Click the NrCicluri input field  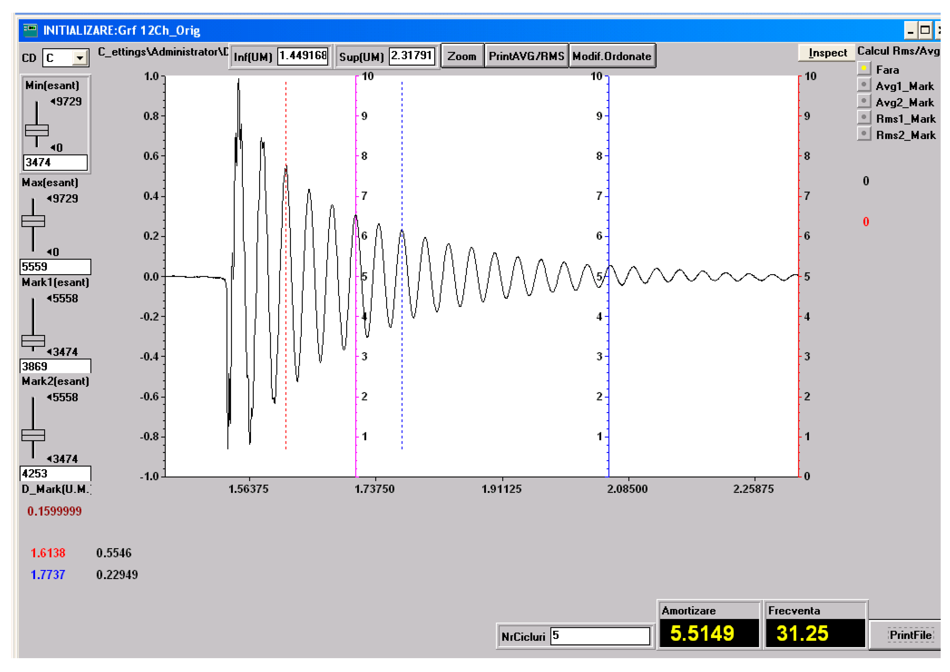click(600, 636)
